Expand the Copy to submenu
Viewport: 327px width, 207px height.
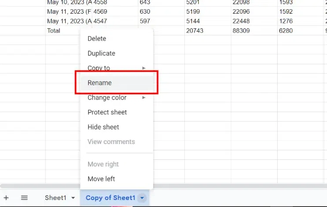tap(143, 68)
